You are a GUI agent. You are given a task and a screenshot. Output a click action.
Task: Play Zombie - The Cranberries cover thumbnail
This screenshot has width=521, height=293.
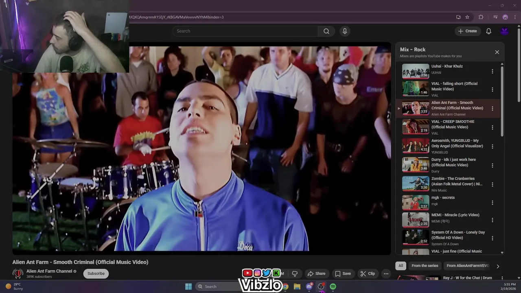416,184
